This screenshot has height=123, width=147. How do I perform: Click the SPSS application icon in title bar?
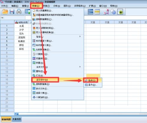(2, 1)
